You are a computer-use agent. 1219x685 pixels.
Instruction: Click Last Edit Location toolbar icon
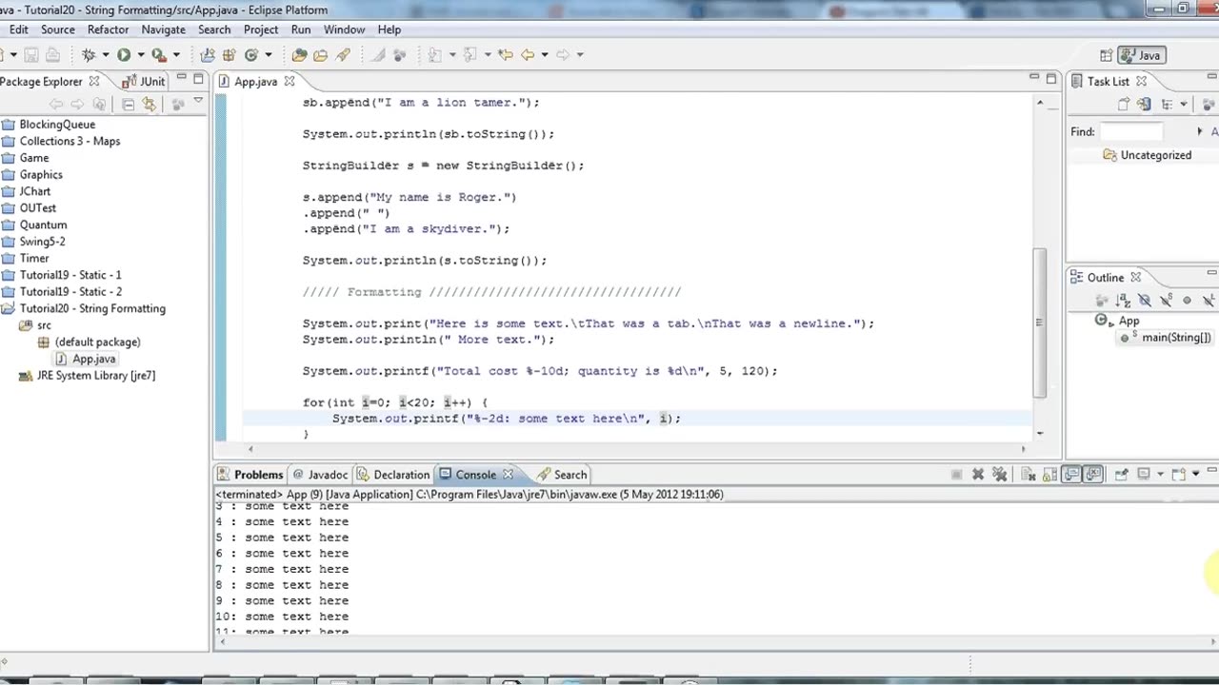506,55
